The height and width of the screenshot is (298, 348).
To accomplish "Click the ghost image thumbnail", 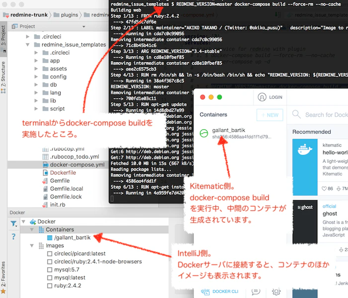I will tap(305, 222).
